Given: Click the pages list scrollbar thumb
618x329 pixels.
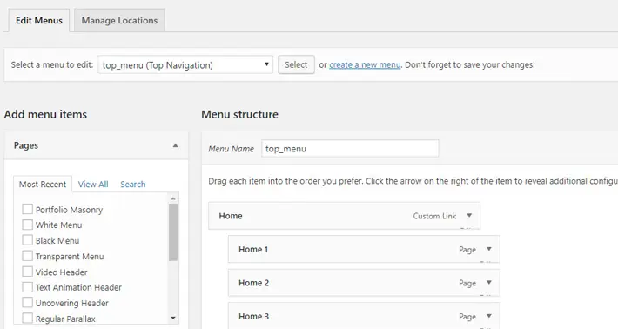Looking at the screenshot, I should coord(173,232).
